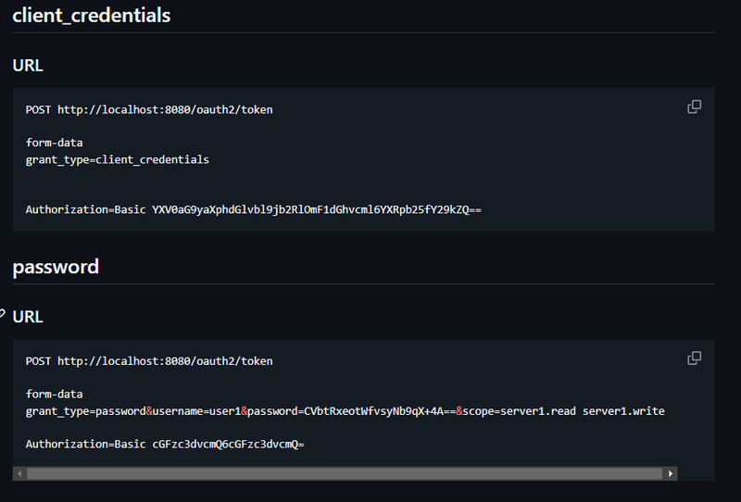
Task: Click the anchor link icon beside password URL heading
Action: click(2, 313)
